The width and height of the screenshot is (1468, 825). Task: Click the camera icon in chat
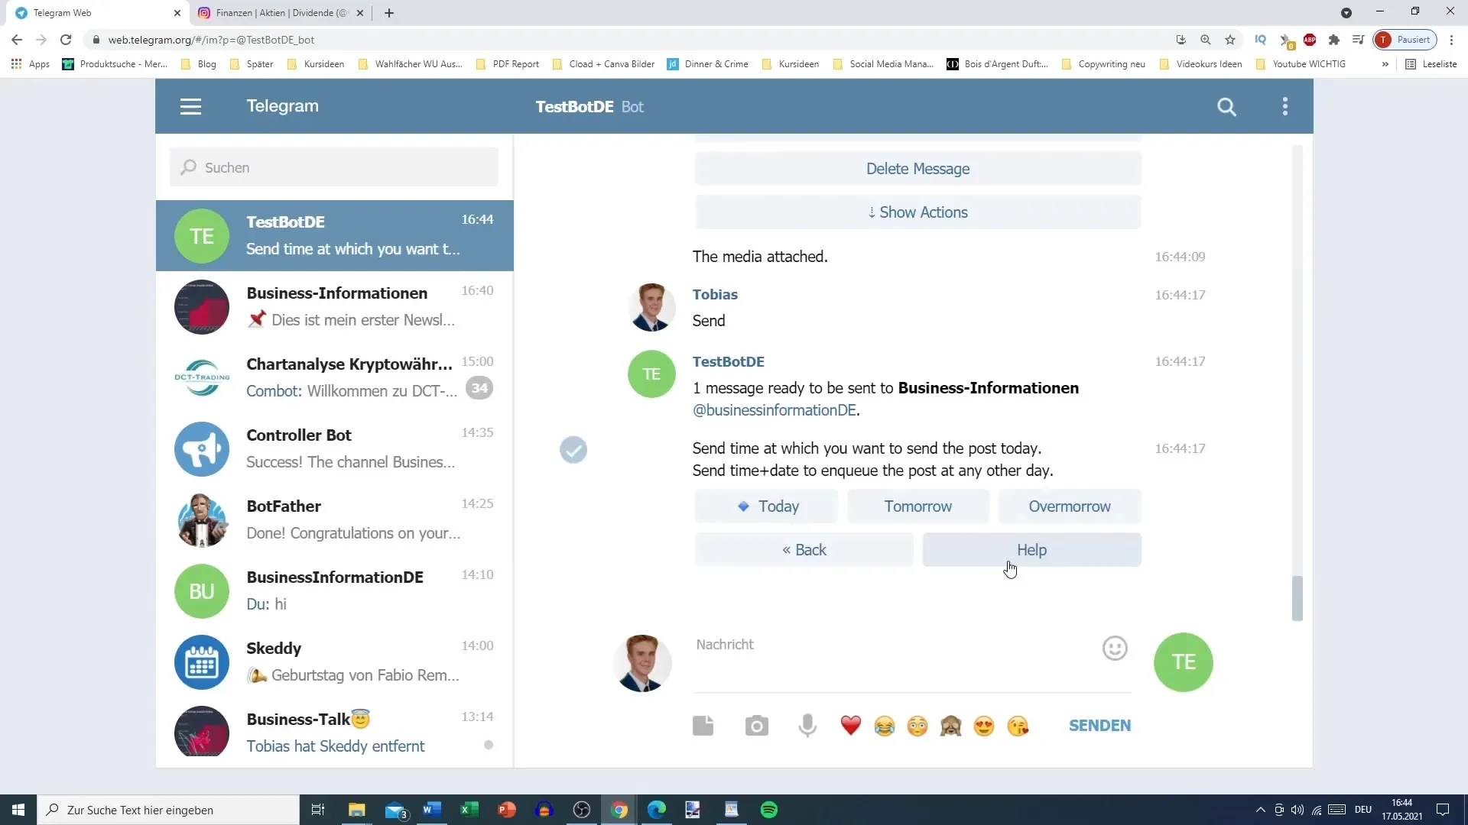pyautogui.click(x=757, y=725)
